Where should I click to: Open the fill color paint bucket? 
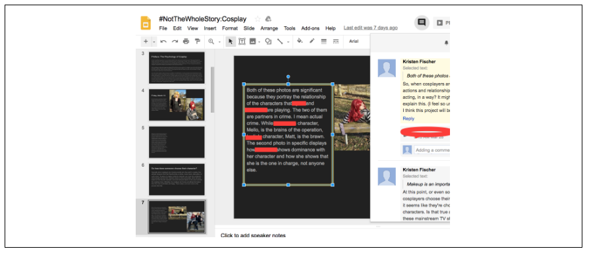coord(299,42)
